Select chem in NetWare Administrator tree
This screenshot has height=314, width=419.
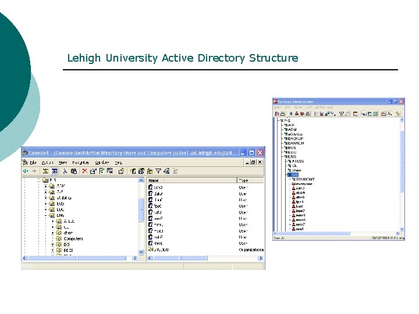[x=297, y=170]
